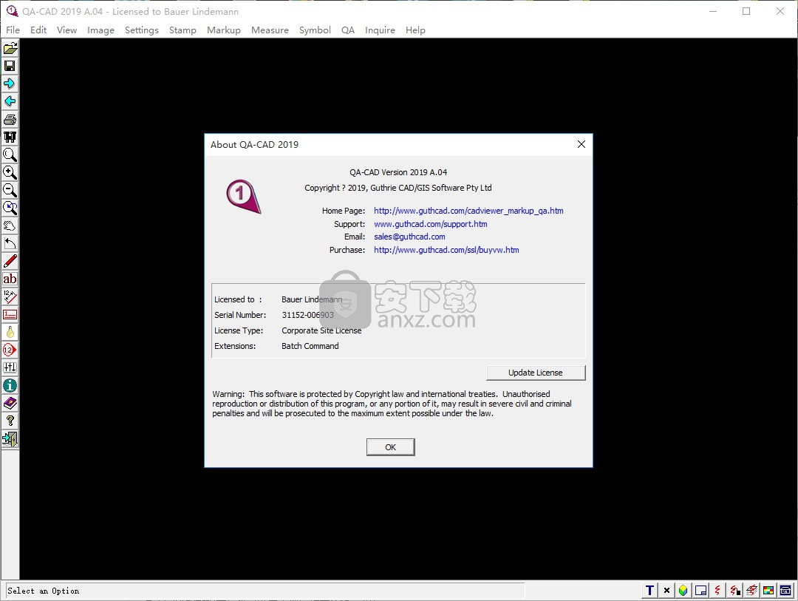798x601 pixels.
Task: Click the 'Select an Option' status text
Action: [44, 591]
